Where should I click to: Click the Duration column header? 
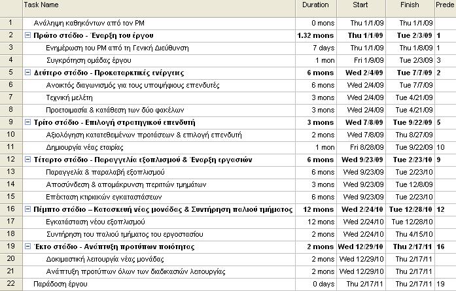[x=316, y=8]
